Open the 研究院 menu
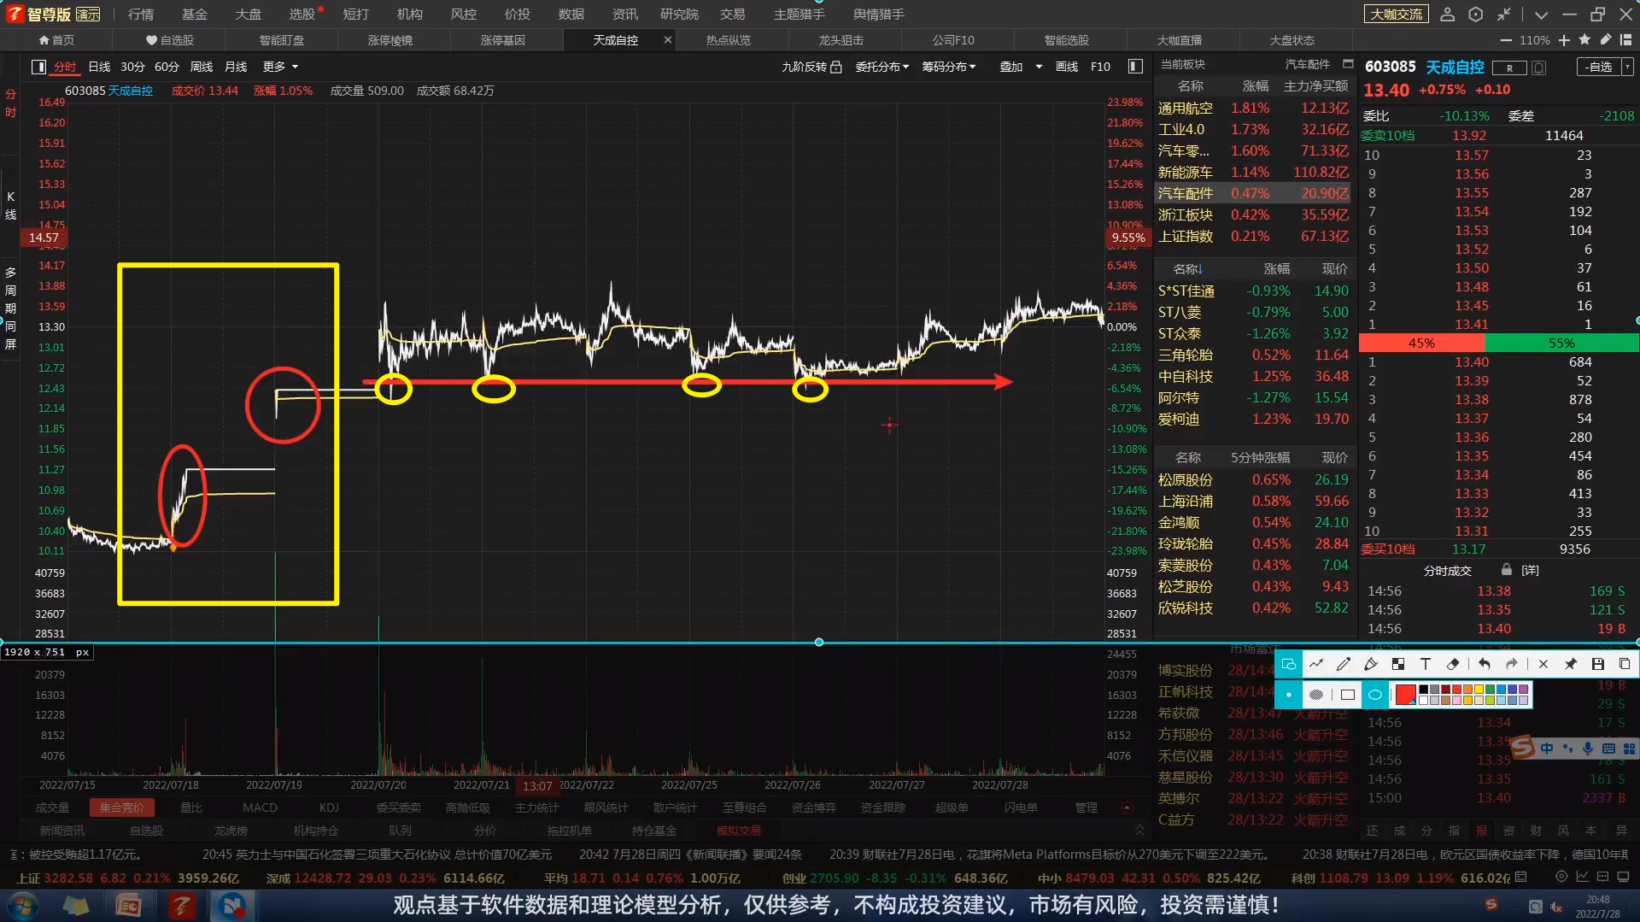This screenshot has width=1640, height=922. coord(679,15)
